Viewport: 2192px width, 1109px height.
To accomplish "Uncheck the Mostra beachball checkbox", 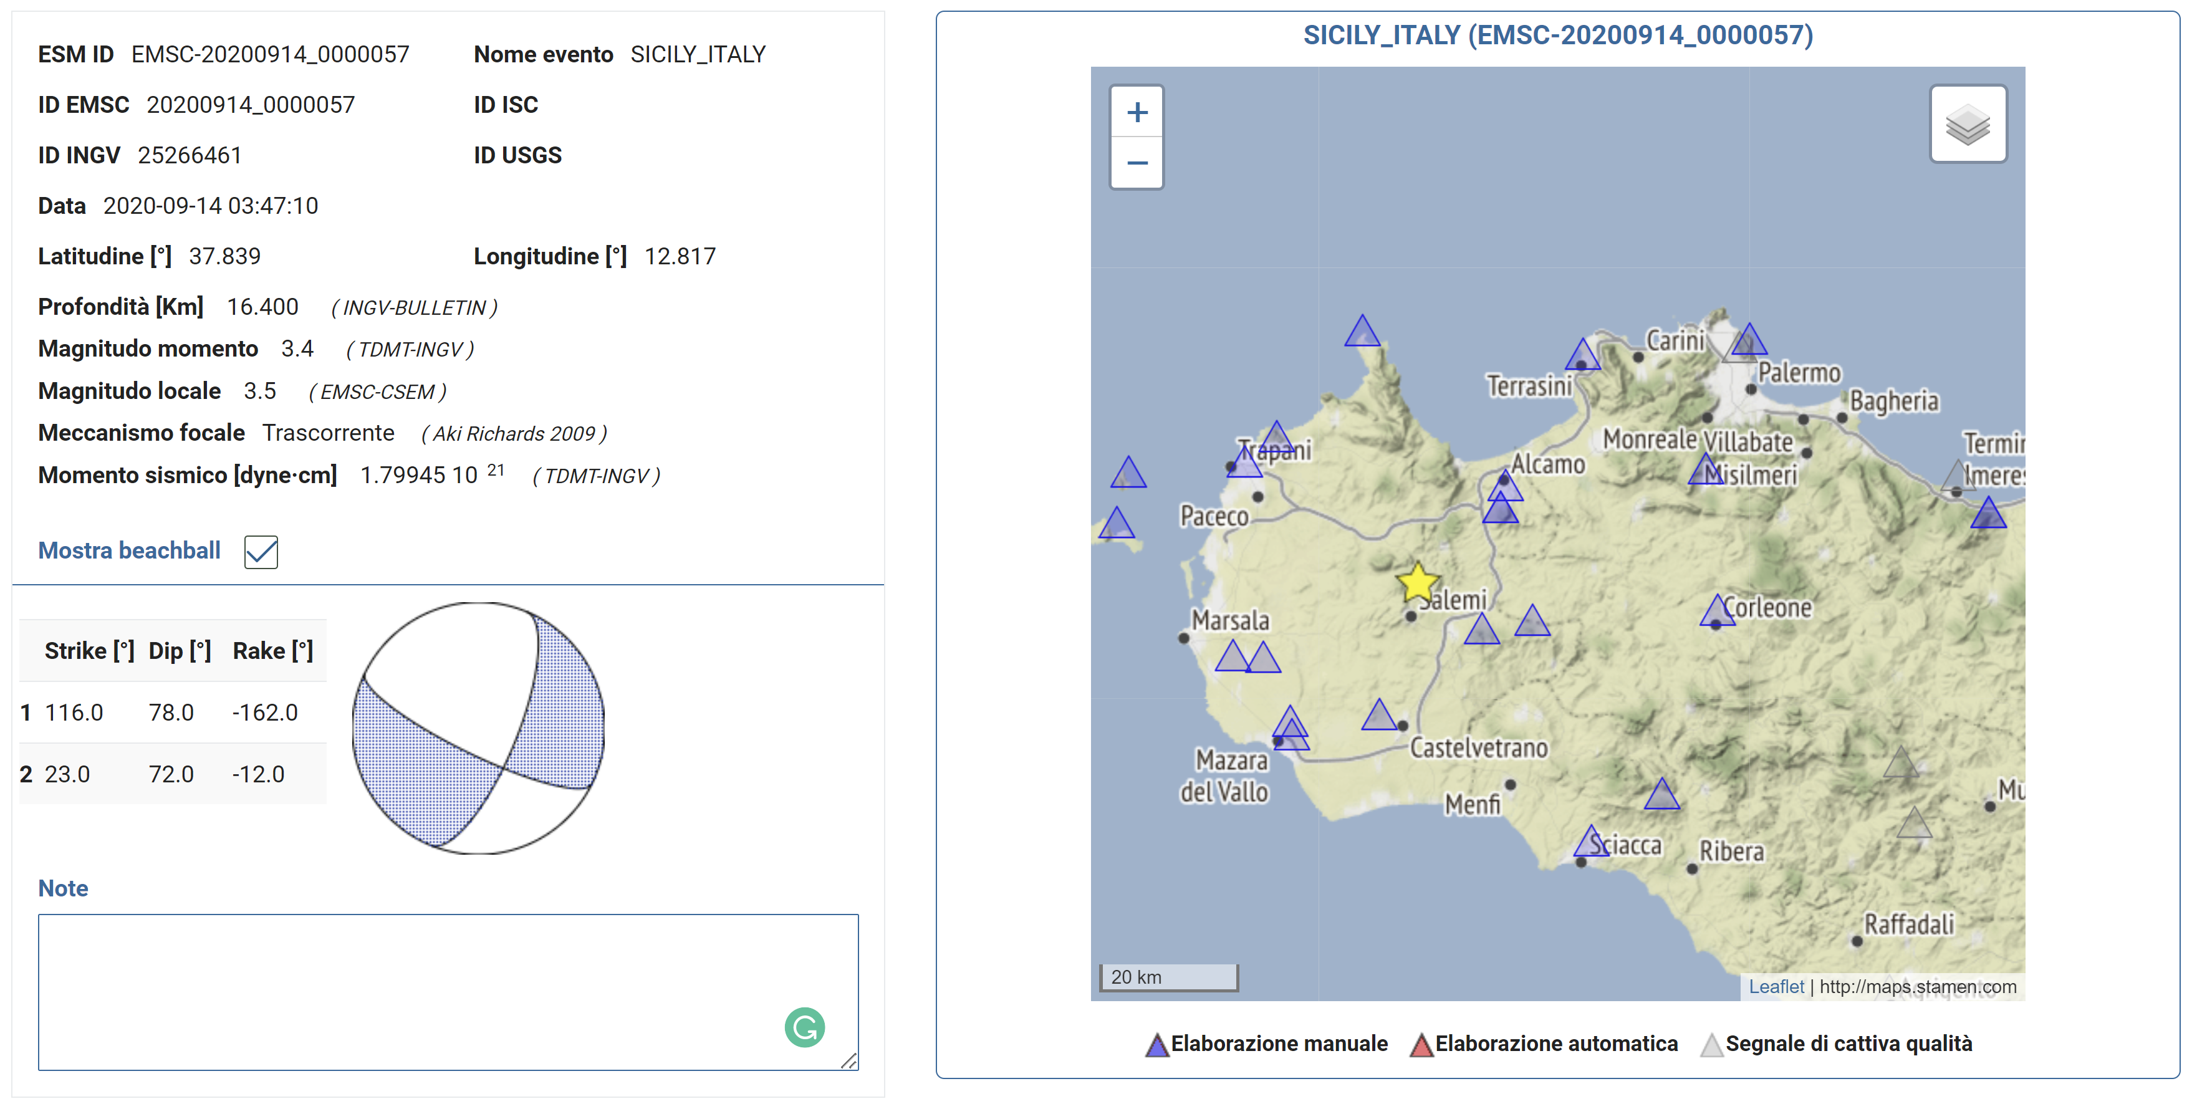I will [261, 552].
